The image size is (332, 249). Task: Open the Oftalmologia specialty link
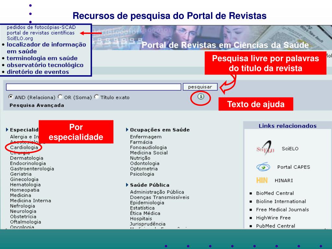(25, 222)
